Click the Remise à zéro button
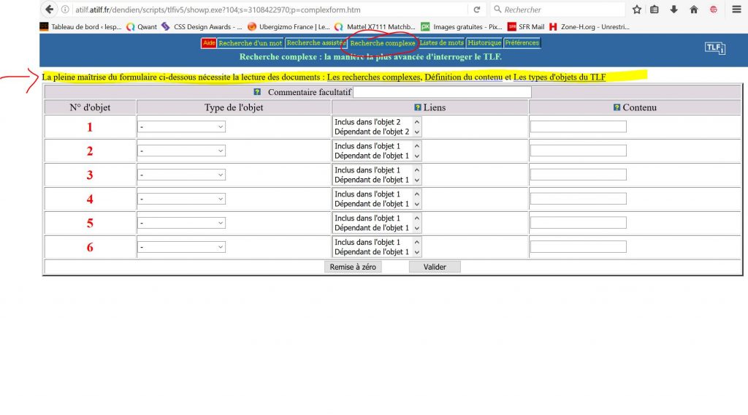The image size is (748, 415). [353, 267]
